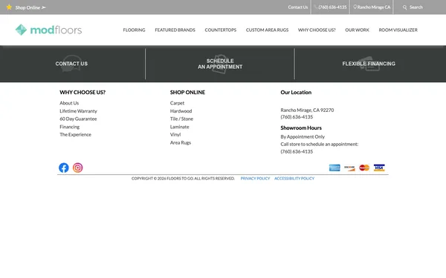Shop Vinyl in footer
446x278 pixels.
tap(175, 134)
